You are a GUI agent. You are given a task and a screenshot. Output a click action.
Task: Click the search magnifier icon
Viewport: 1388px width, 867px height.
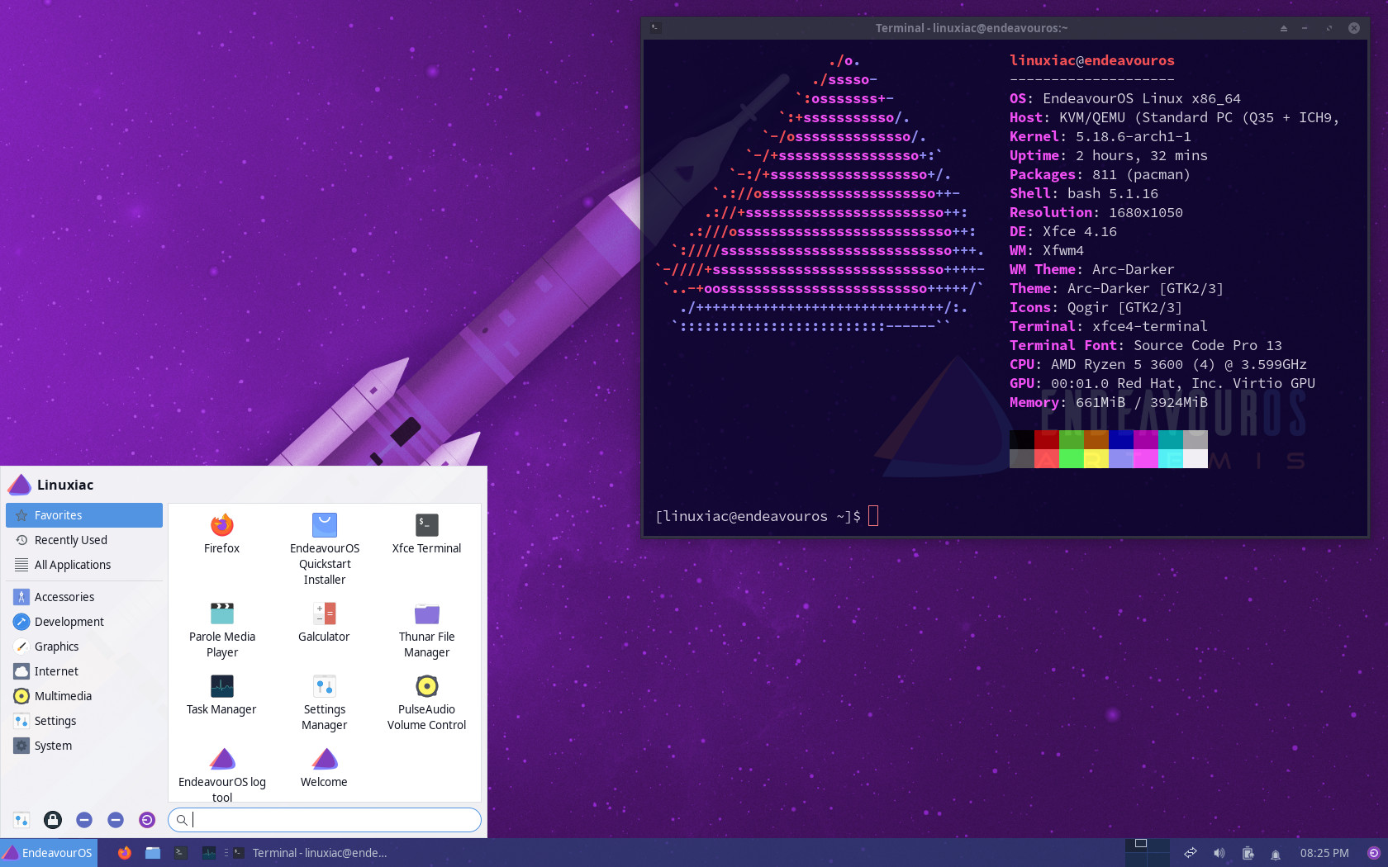[182, 820]
